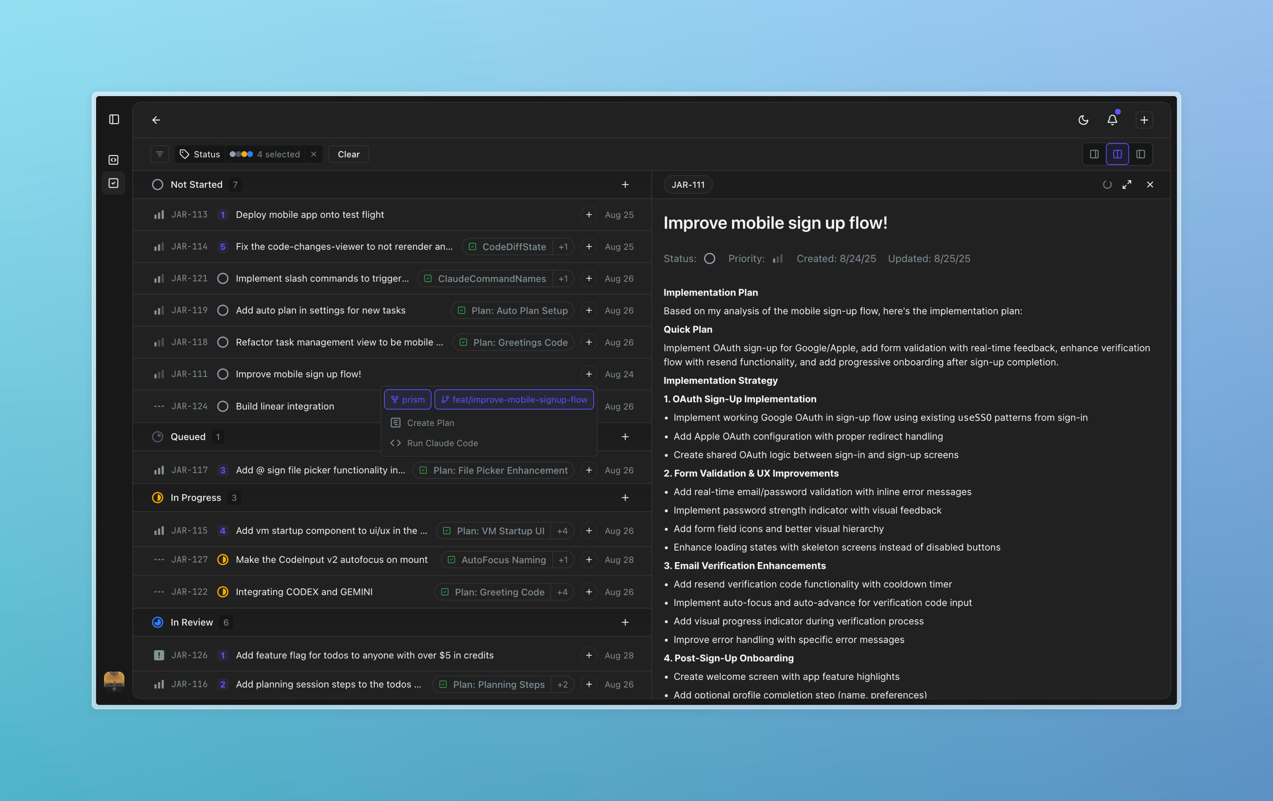Click the filter icon beside Status
Viewport: 1273px width, 801px height.
tap(160, 154)
